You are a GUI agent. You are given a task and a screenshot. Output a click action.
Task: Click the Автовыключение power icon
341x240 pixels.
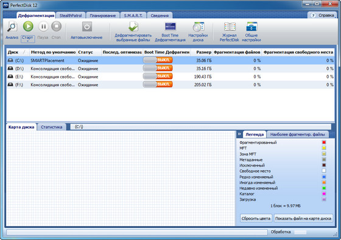(86, 27)
